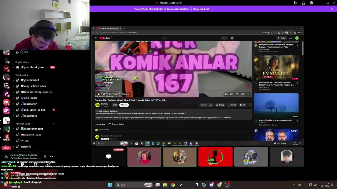
Task: Open more actions beside Klip button
Action: tap(250, 105)
